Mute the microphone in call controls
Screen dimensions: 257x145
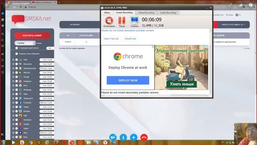pos(123,137)
